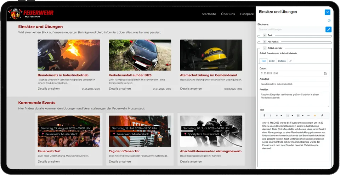Screen dimensions: 340x175
Task: Open the Tag der offenen Tür title
Action: [x=124, y=151]
